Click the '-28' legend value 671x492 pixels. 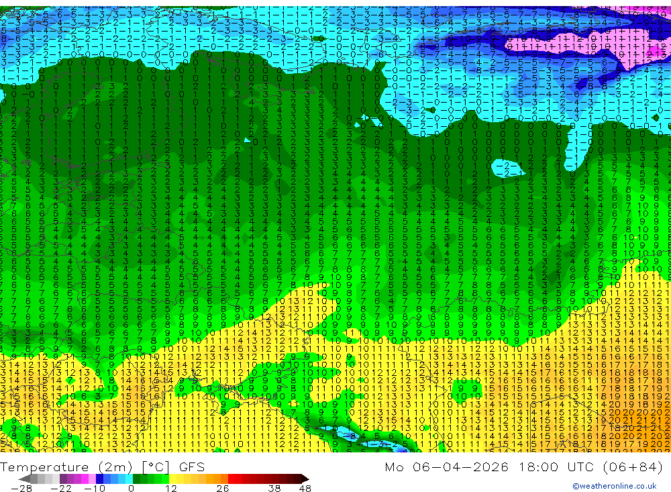tap(21, 488)
